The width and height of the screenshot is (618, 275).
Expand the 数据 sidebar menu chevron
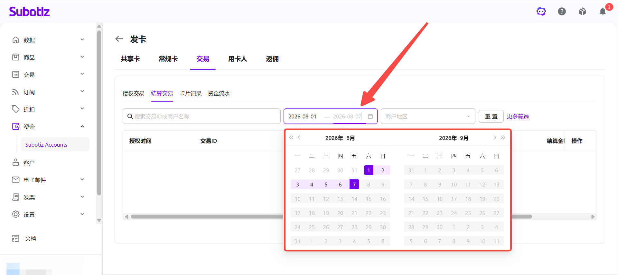pyautogui.click(x=82, y=39)
